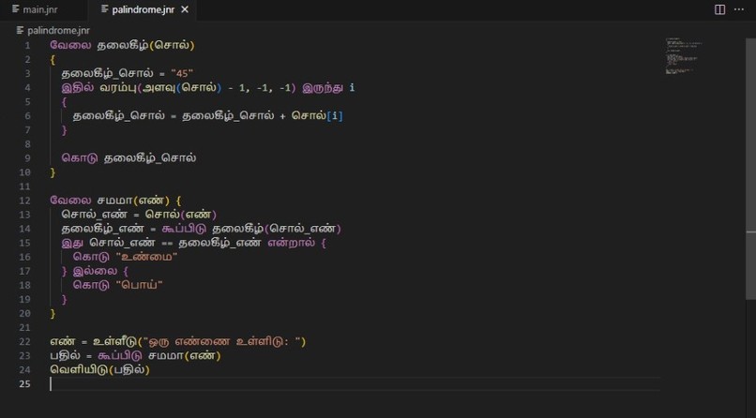
Task: Close the palindrome.jnr tab
Action: [x=185, y=9]
